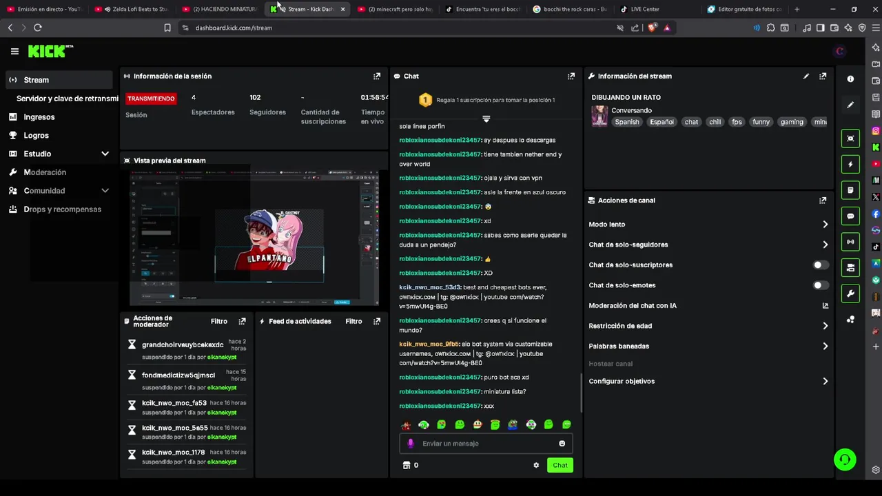
Task: Click the Conversando category thumbnail
Action: (x=599, y=116)
